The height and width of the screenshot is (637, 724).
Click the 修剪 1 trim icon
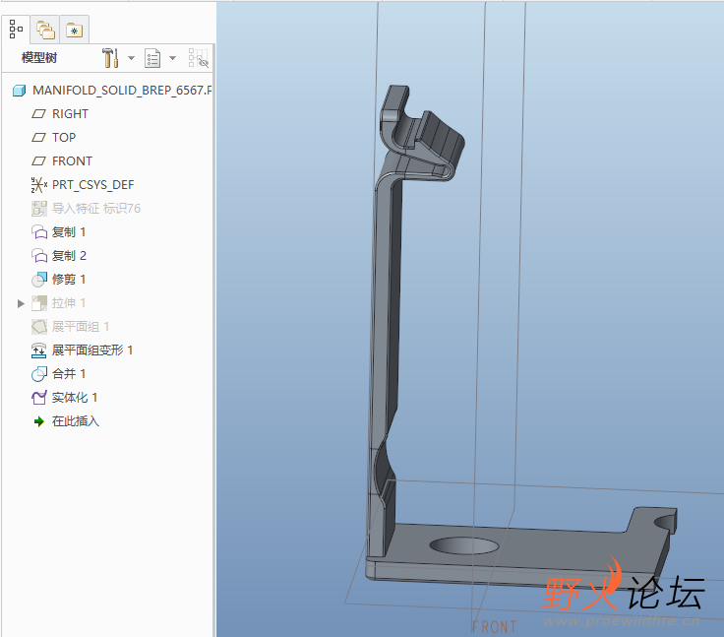[x=39, y=280]
